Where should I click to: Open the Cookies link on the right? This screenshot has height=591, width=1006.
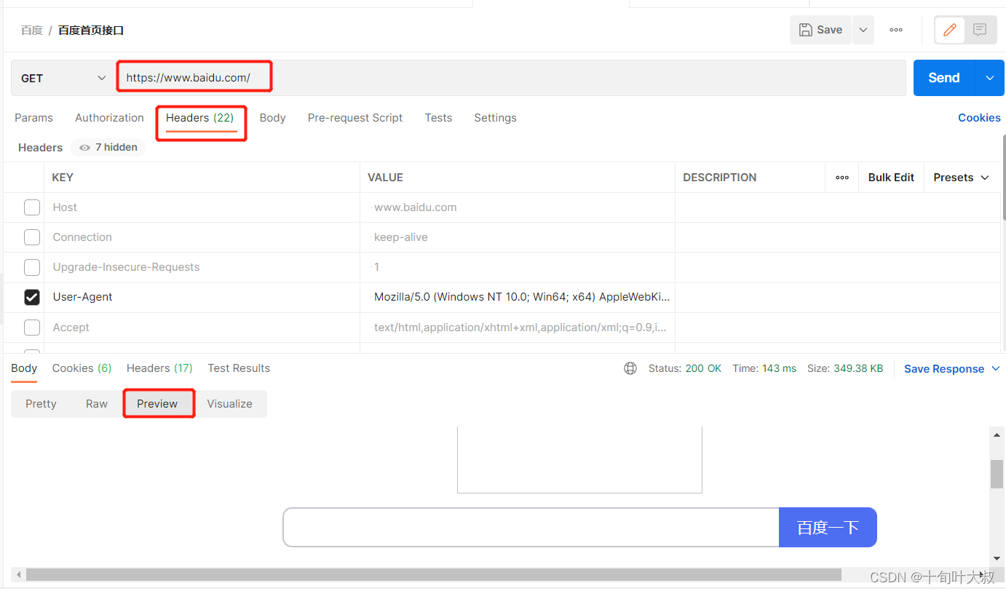(x=979, y=118)
